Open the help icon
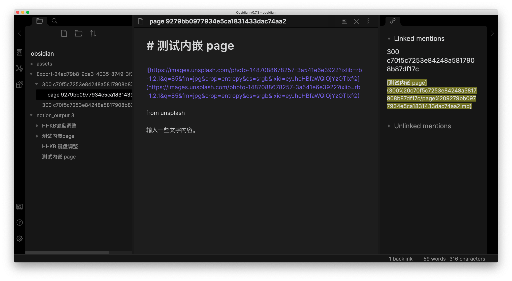 pos(20,223)
